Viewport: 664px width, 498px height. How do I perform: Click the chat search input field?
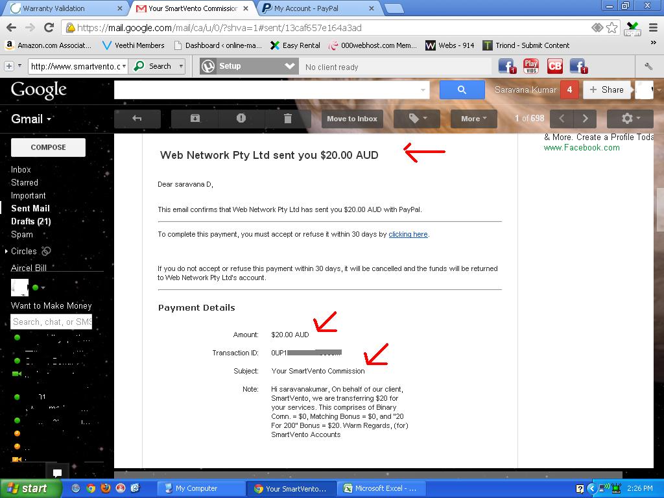coord(52,322)
